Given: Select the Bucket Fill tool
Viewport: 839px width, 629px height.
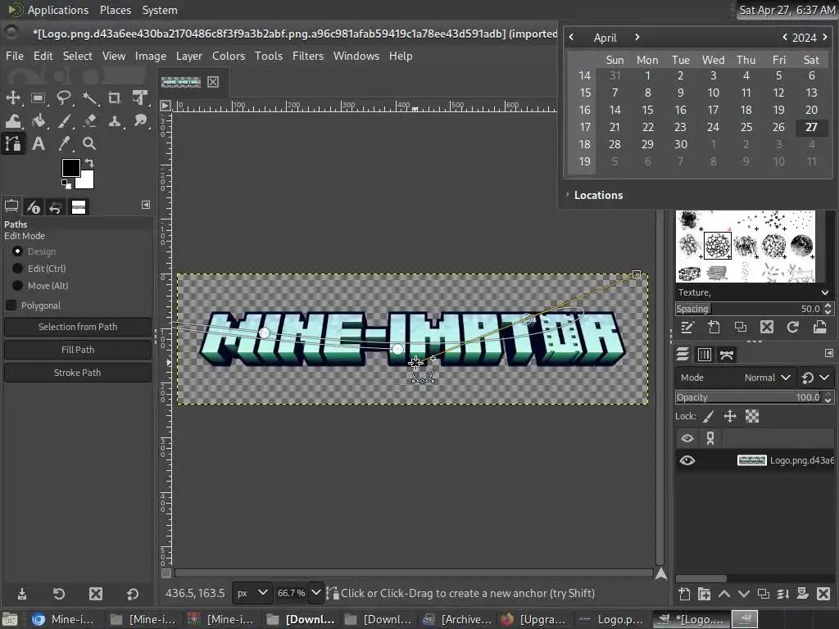Looking at the screenshot, I should (38, 121).
